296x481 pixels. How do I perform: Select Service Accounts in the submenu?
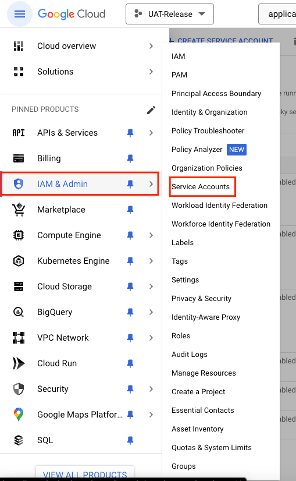point(201,186)
